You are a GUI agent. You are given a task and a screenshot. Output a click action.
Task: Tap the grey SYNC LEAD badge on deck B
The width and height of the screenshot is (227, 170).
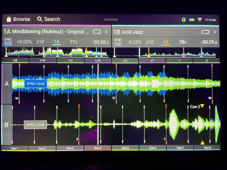35,125
